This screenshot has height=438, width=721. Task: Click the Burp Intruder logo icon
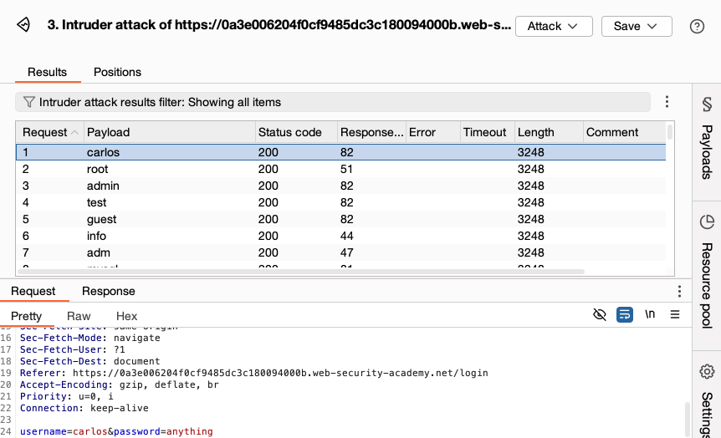click(x=24, y=26)
